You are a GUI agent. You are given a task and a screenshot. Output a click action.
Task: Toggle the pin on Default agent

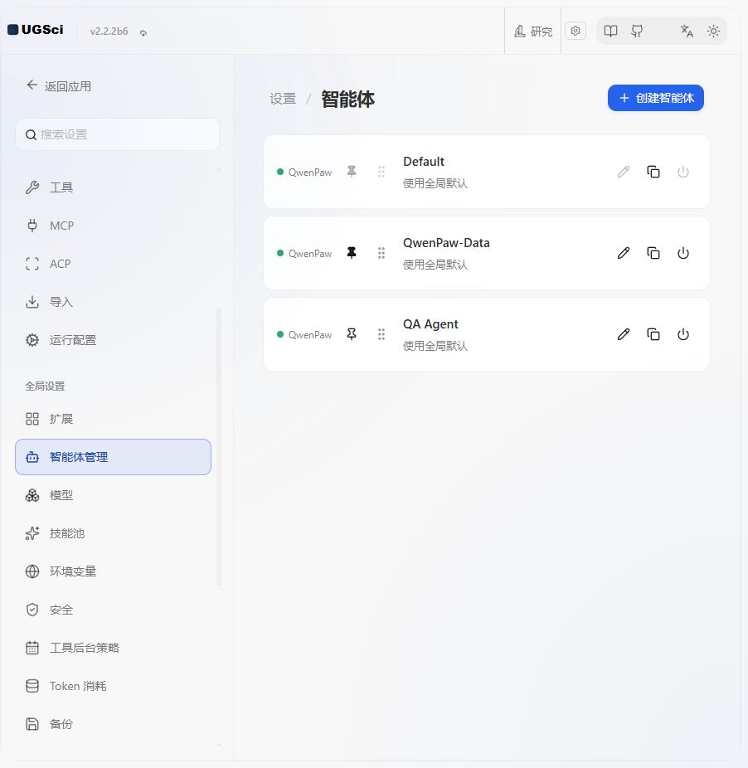point(352,172)
